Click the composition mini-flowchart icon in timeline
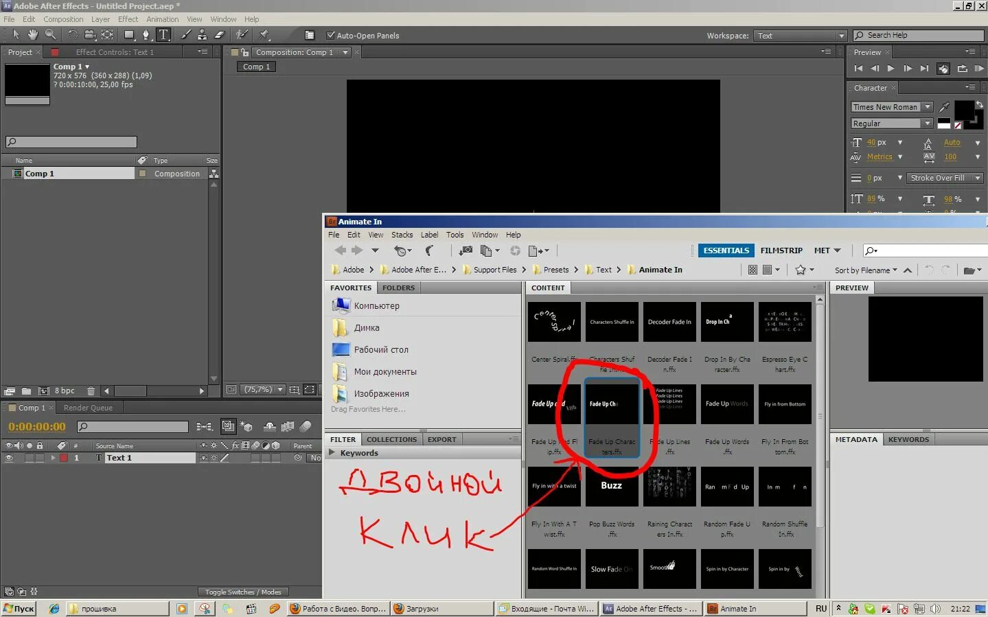The width and height of the screenshot is (988, 617). coord(205,427)
